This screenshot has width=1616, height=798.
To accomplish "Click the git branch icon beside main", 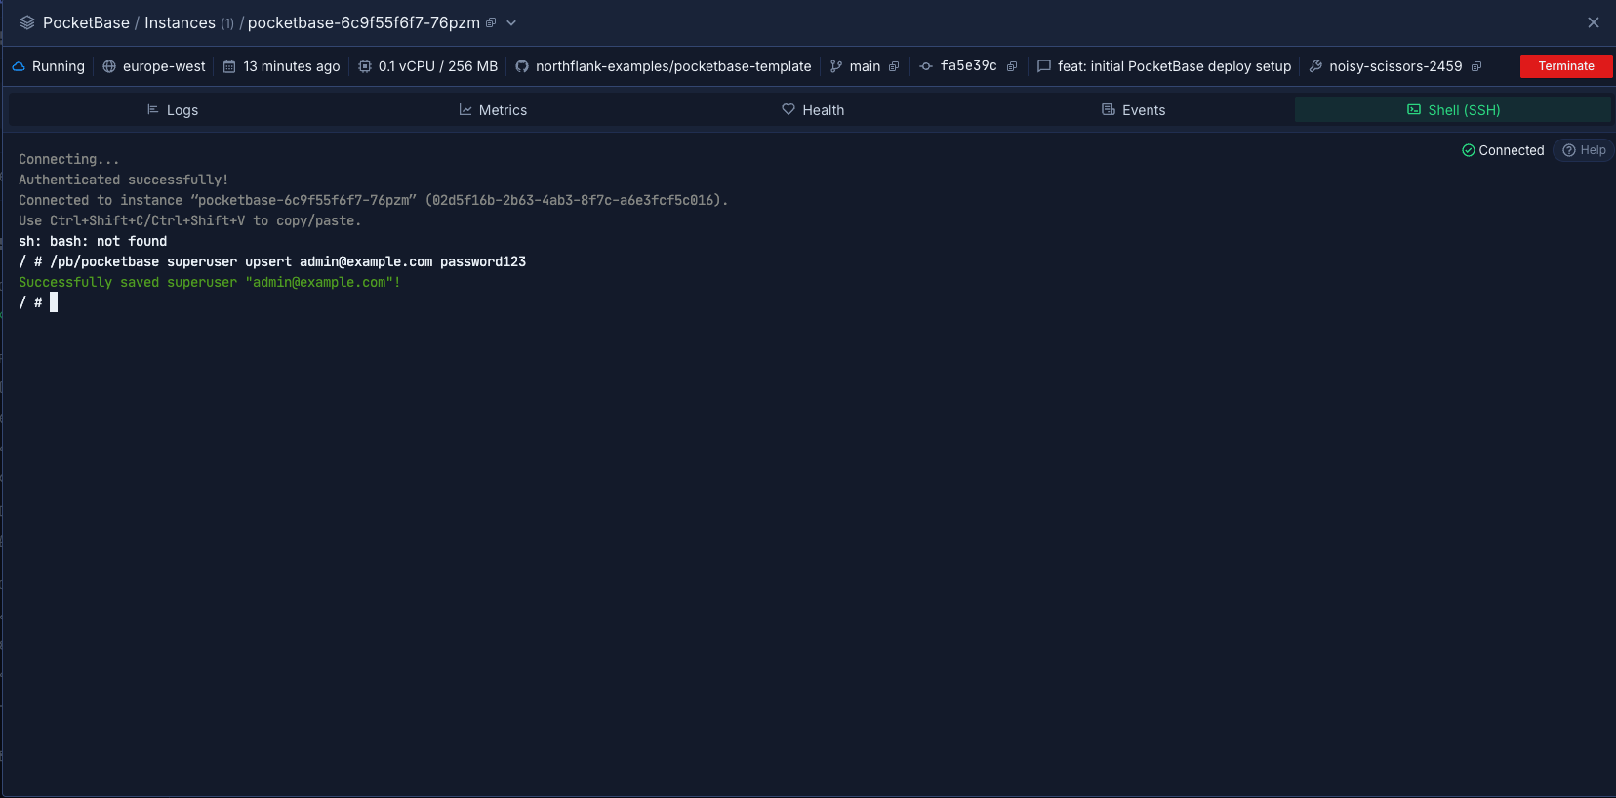I will pyautogui.click(x=836, y=66).
